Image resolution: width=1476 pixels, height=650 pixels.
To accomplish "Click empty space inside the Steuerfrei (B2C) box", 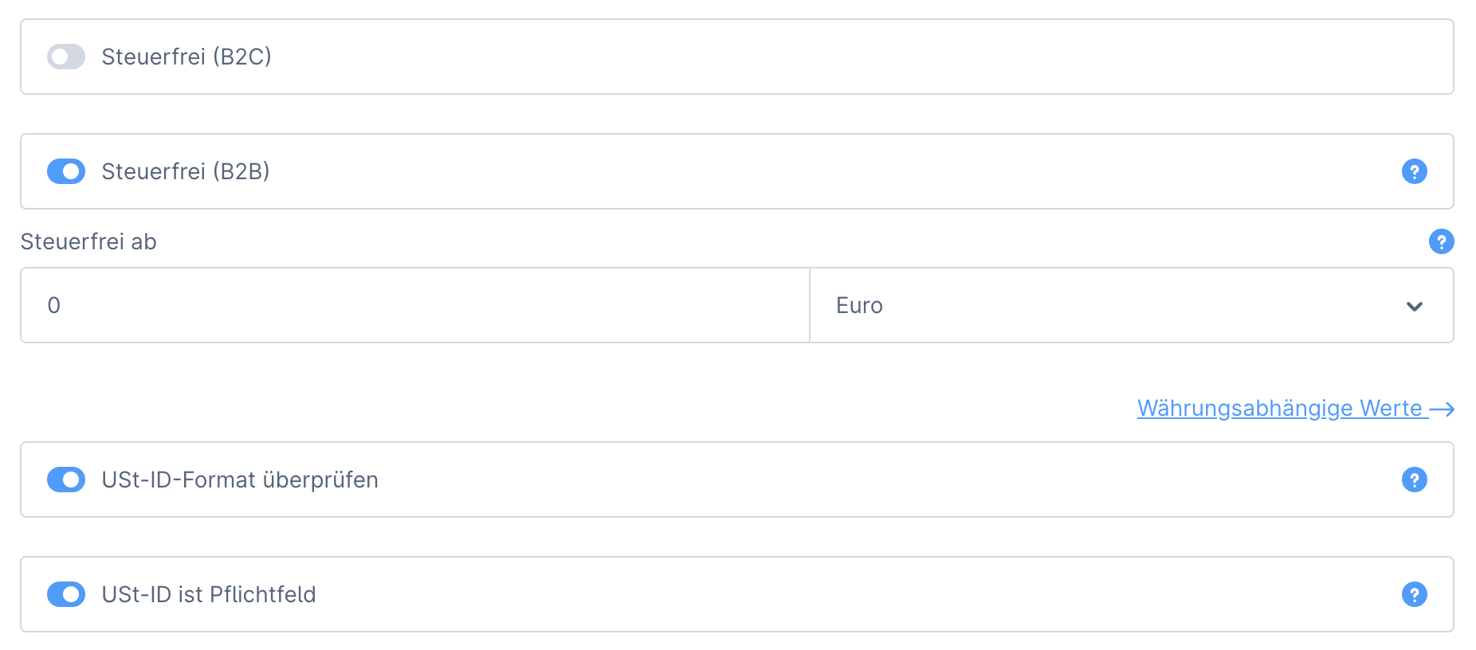I will tap(797, 57).
